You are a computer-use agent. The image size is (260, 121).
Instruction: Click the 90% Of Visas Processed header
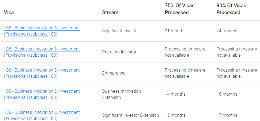click(x=231, y=9)
